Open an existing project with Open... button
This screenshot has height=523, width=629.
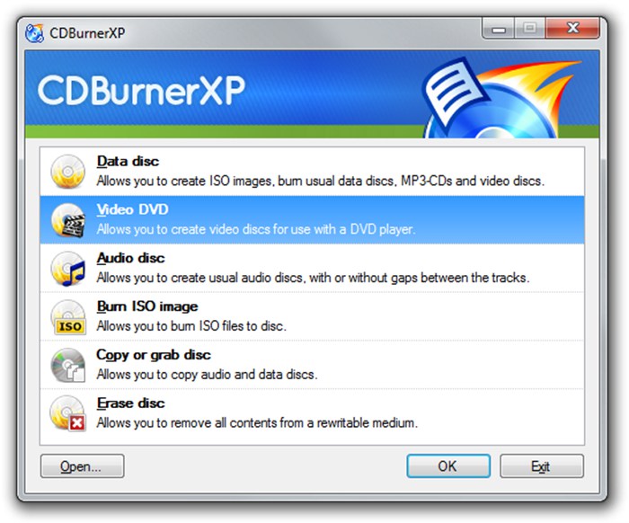tap(83, 466)
